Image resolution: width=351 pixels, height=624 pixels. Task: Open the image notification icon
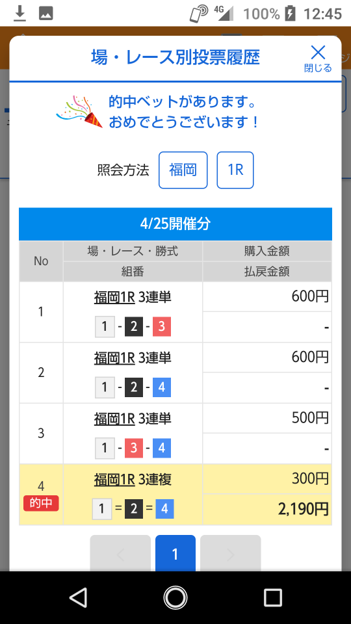pos(45,14)
